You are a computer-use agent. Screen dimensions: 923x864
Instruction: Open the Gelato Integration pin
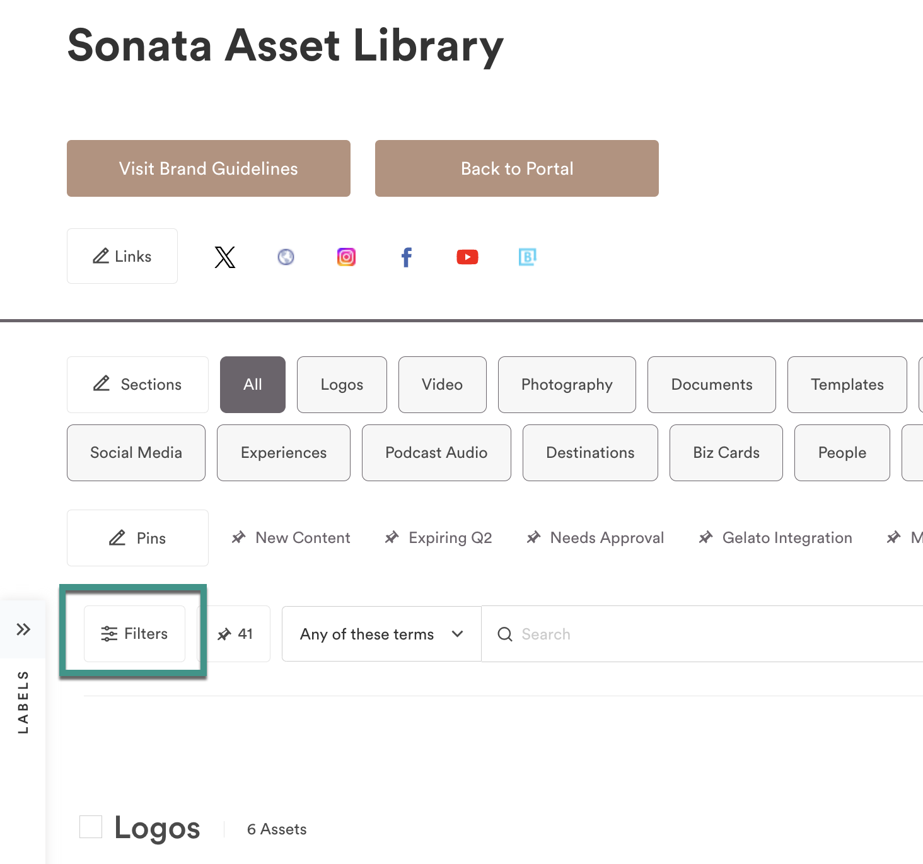(775, 538)
